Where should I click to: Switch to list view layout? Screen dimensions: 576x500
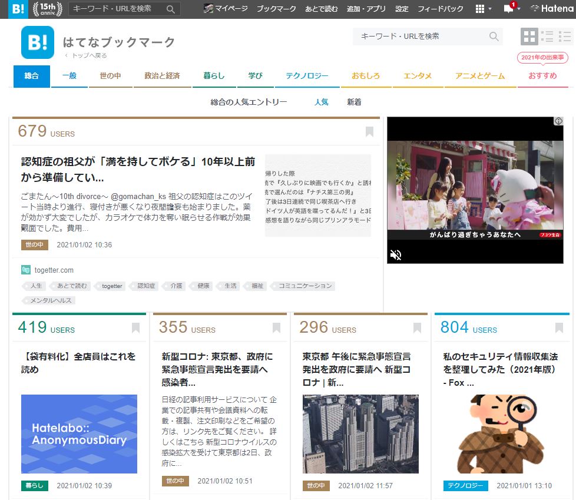pyautogui.click(x=547, y=37)
